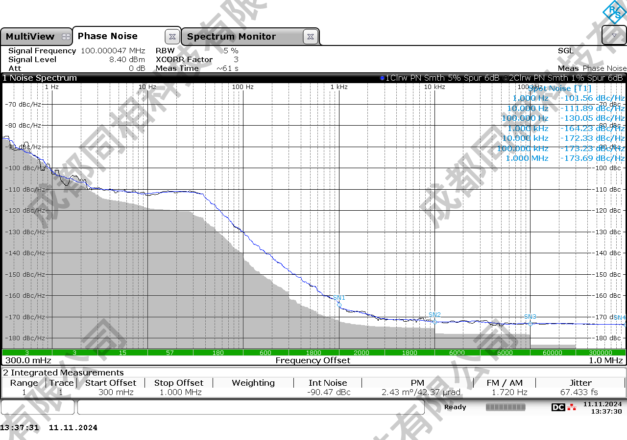Select spot noise marker SN4 at right edge
Image resolution: width=627 pixels, height=440 pixels.
[x=624, y=324]
